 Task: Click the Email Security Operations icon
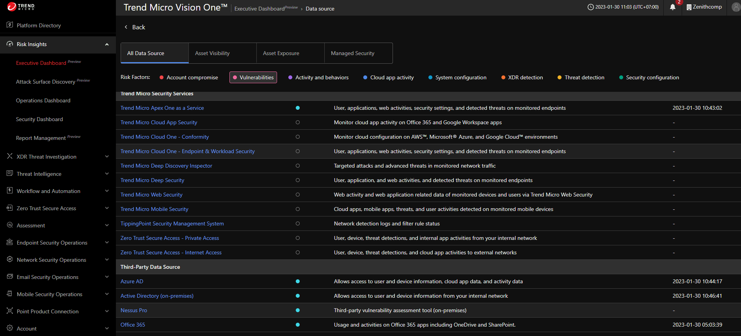coord(10,277)
